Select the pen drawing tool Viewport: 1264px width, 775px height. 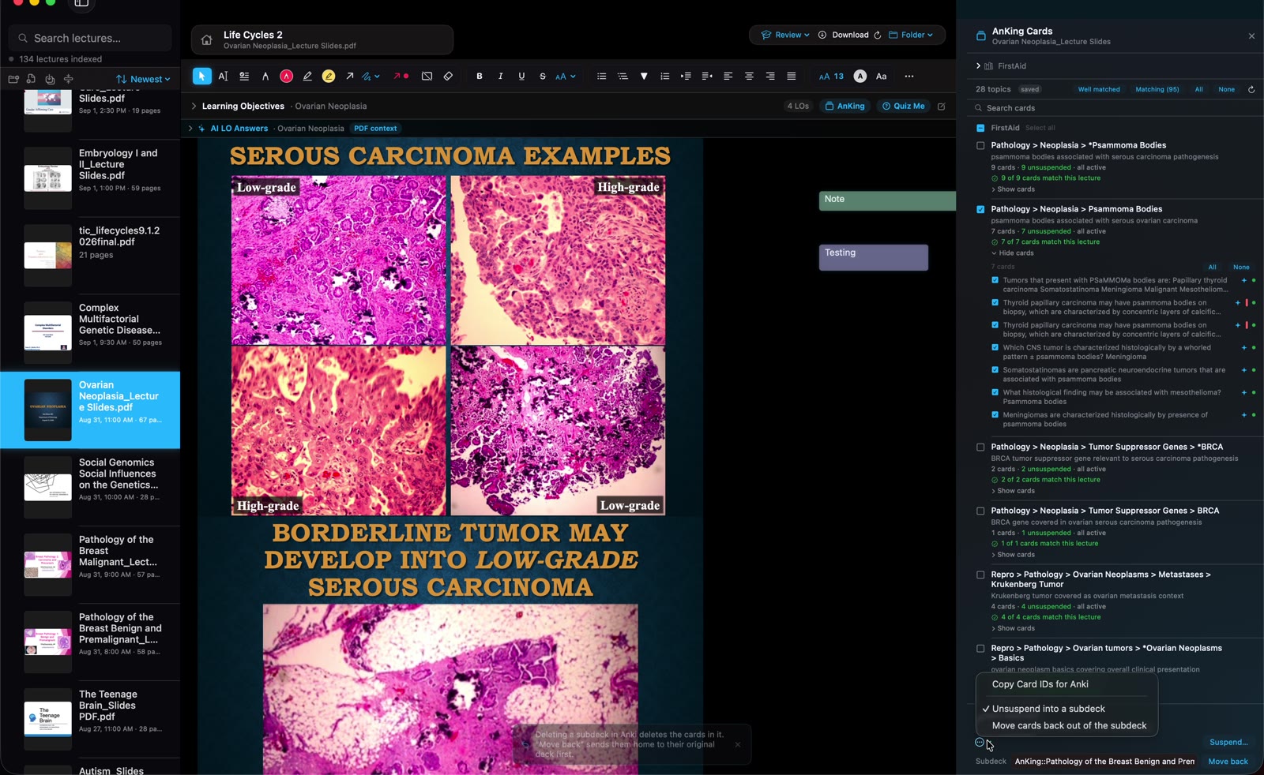(307, 77)
